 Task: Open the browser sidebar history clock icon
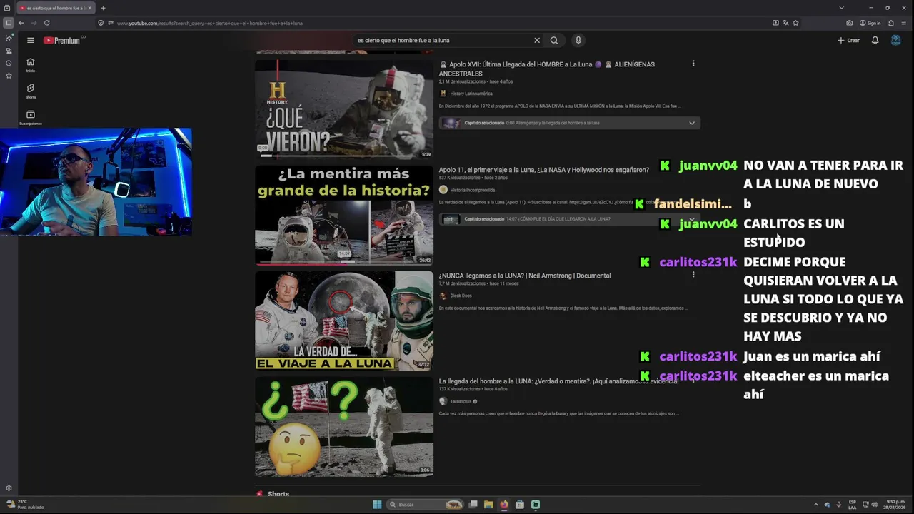(9, 63)
